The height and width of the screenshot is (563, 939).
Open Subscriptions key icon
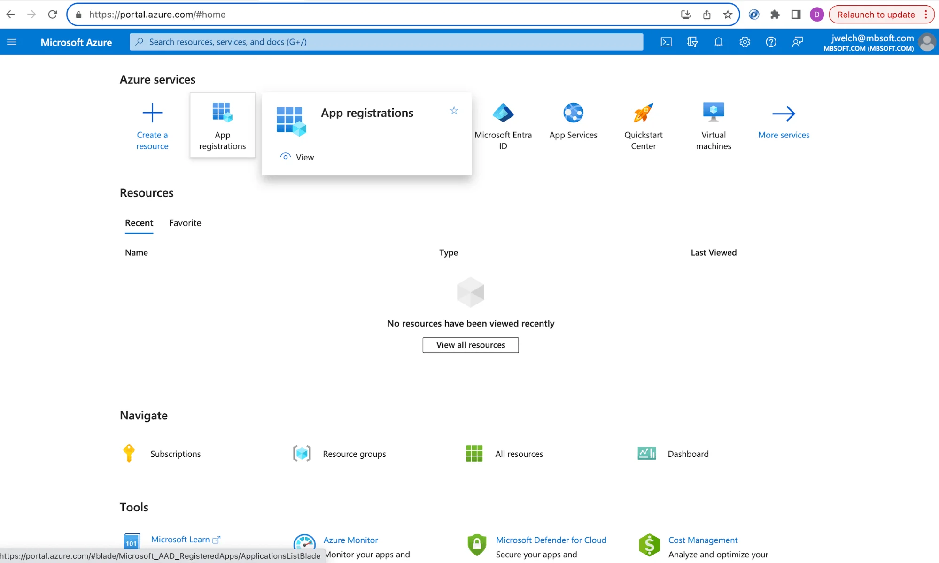coord(129,454)
